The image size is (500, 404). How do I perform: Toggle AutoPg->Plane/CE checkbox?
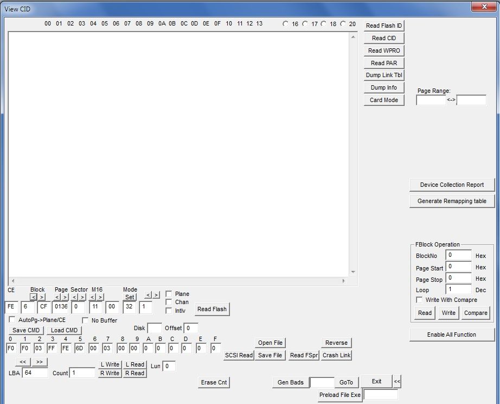coord(12,320)
